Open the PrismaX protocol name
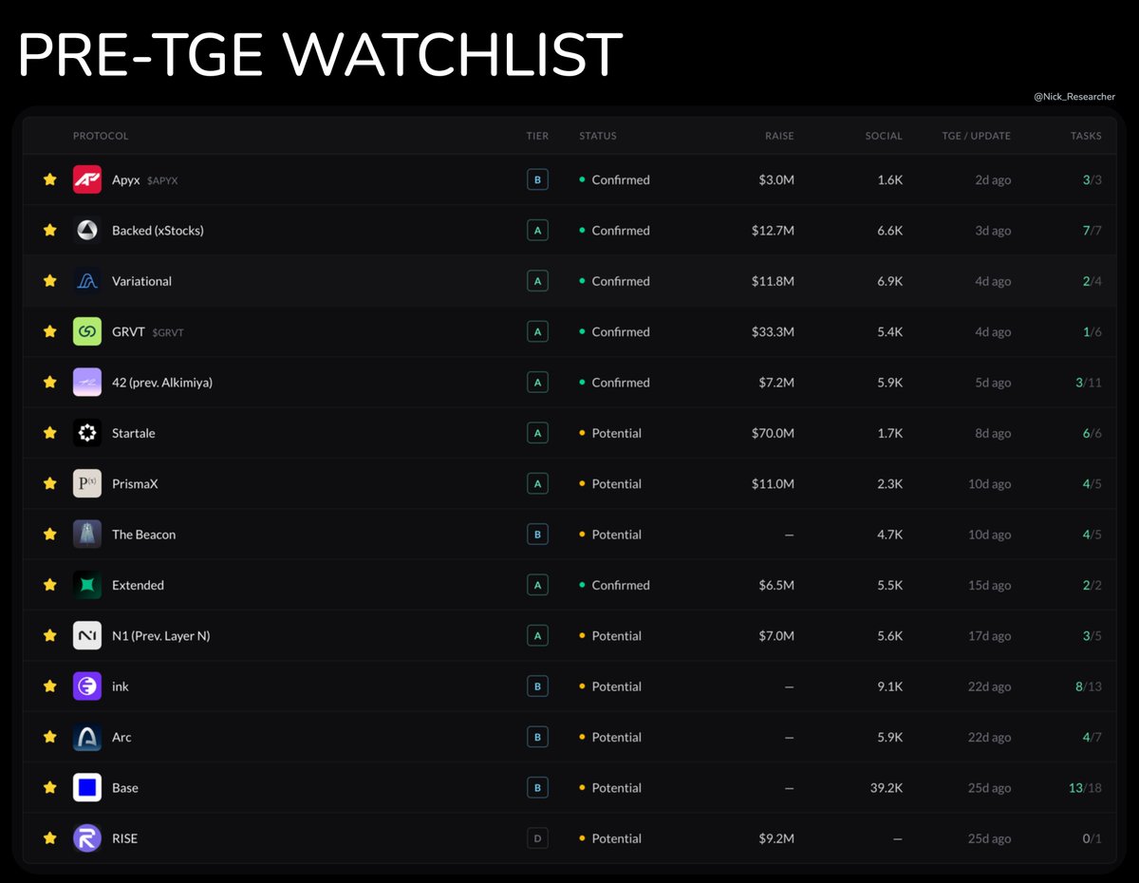Screen dimensions: 1139x883 pos(135,484)
